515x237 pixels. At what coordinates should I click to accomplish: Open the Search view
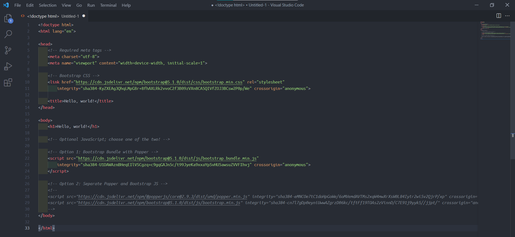click(8, 34)
